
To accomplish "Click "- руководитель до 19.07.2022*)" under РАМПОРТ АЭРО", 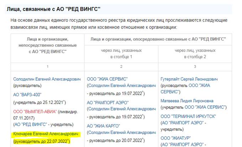I will (x=116, y=117).
